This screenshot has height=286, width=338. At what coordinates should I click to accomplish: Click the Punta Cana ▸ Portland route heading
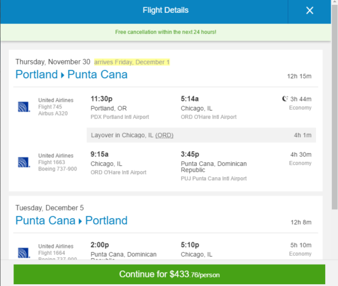(71, 220)
